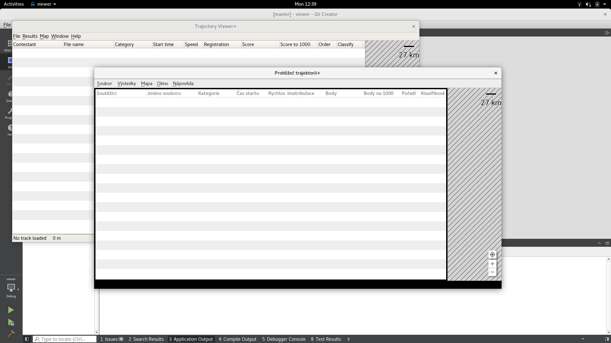611x343 pixels.
Task: Open Results menu in Trajectory Viewer+ window
Action: tap(30, 36)
